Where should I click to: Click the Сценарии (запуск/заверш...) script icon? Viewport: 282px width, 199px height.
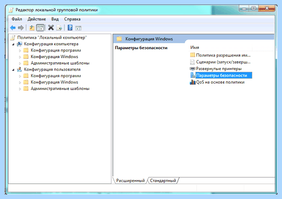pos(192,62)
